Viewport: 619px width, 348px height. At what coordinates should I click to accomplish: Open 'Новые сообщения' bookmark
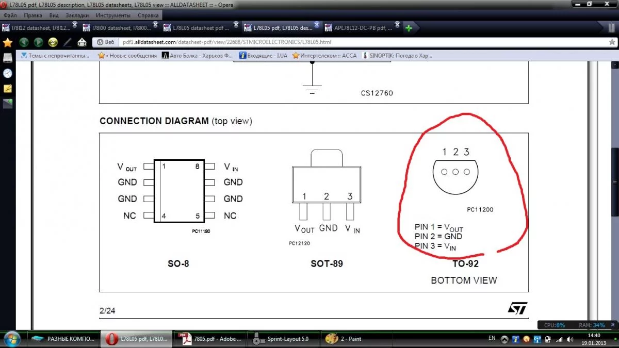(x=128, y=55)
